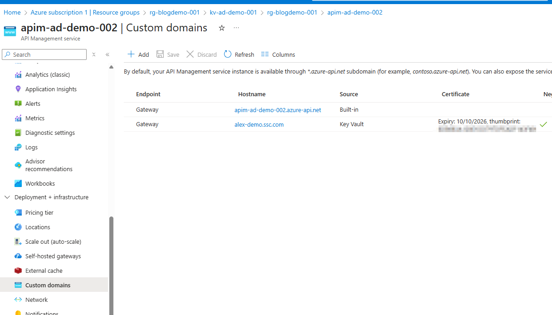
Task: Favorite this page with the star icon
Action: pos(222,28)
